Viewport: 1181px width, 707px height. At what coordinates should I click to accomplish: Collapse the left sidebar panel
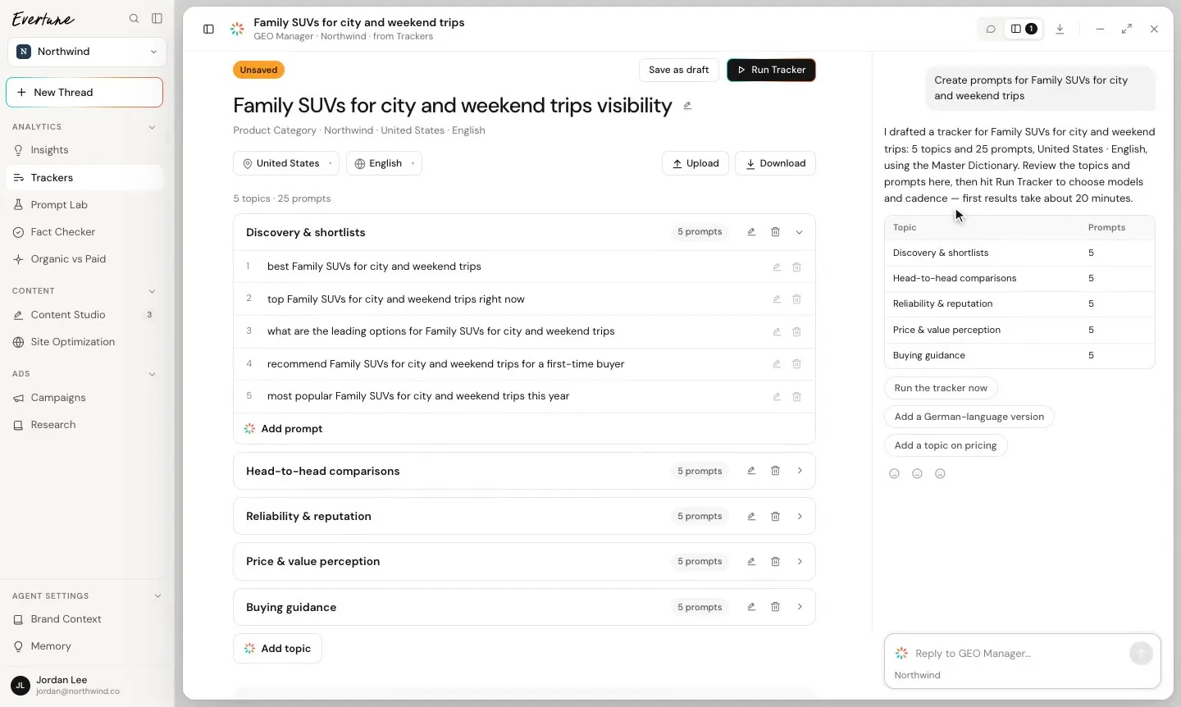pyautogui.click(x=157, y=19)
